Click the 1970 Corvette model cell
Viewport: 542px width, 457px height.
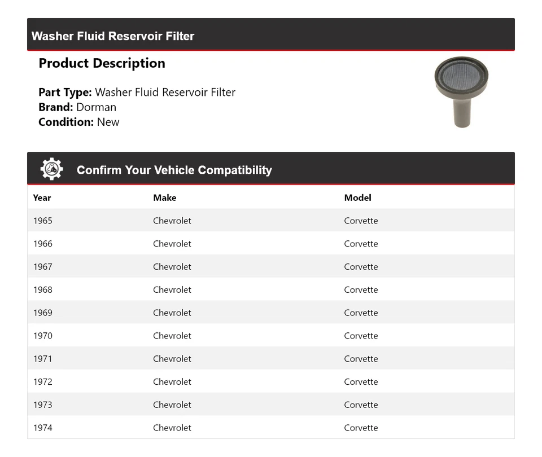pyautogui.click(x=361, y=336)
